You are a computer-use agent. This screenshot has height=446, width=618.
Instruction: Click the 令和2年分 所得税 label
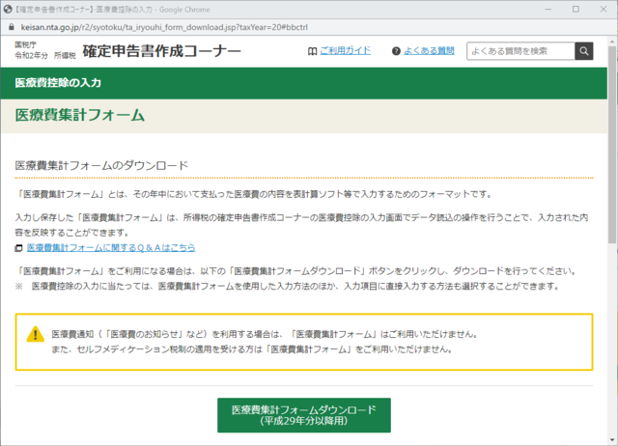click(x=45, y=56)
